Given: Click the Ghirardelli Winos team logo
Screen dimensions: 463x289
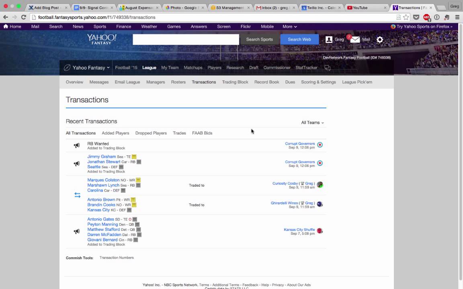Looking at the screenshot, I should (320, 204).
